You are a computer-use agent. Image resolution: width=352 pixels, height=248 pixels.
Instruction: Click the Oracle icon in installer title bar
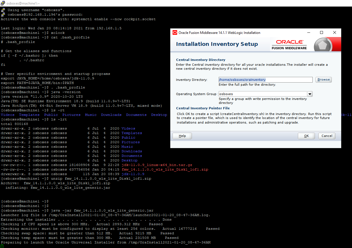point(175,32)
